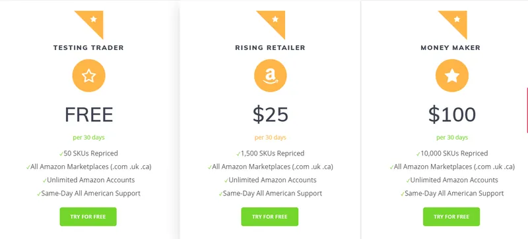
Task: Click the Testing Trader plan title
Action: pyautogui.click(x=88, y=47)
